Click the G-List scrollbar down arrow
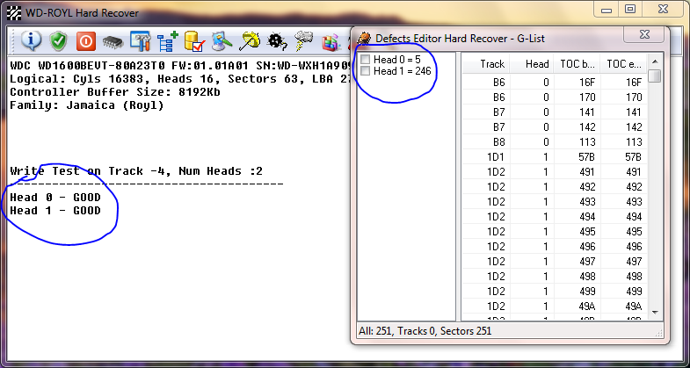 click(654, 312)
